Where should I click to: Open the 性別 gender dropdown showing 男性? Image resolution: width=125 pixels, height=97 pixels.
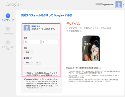click(x=28, y=52)
